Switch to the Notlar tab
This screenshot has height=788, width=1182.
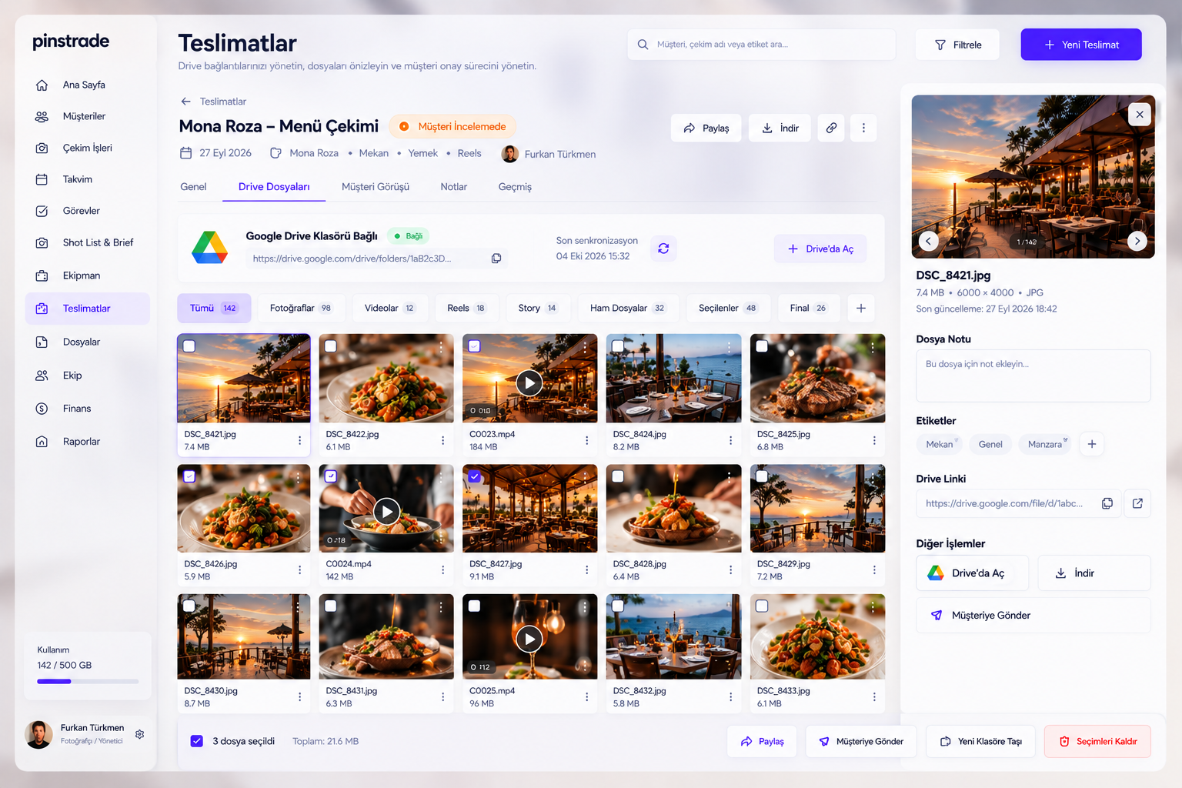(x=454, y=187)
